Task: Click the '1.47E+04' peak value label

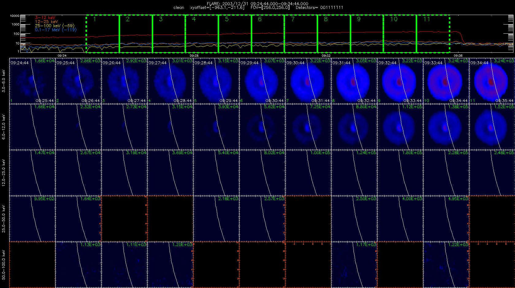Action: point(44,153)
